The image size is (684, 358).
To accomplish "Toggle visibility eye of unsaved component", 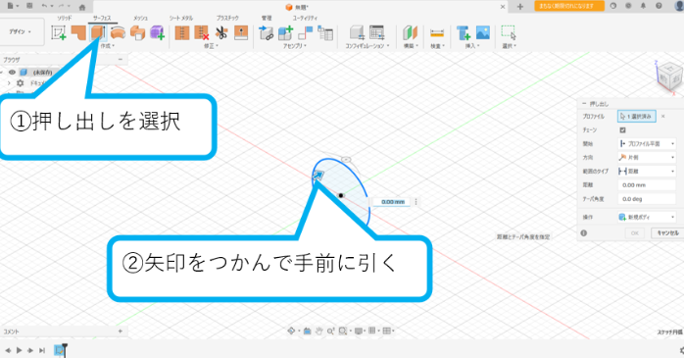I will coord(12,73).
